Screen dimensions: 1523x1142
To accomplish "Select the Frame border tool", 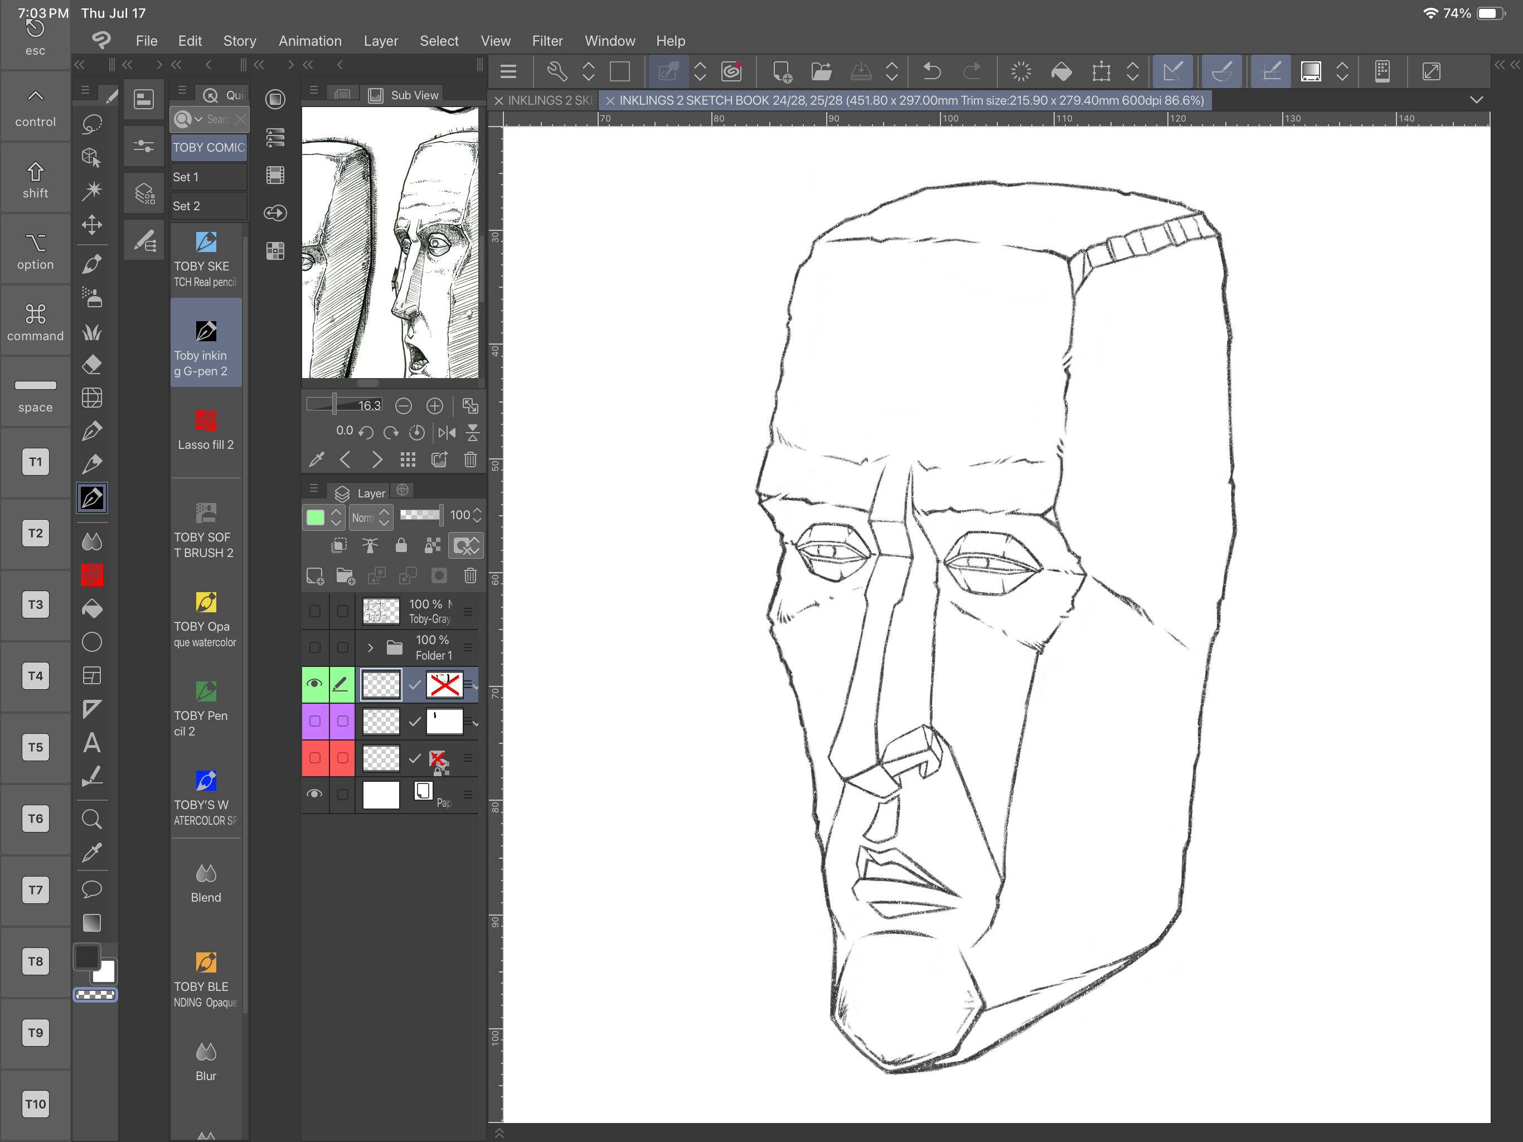I will point(91,676).
